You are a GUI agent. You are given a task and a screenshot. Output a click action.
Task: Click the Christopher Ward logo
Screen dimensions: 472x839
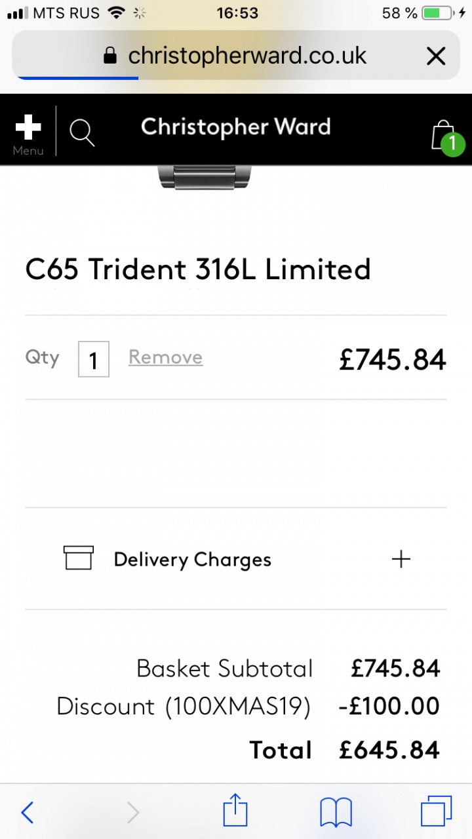tap(235, 127)
